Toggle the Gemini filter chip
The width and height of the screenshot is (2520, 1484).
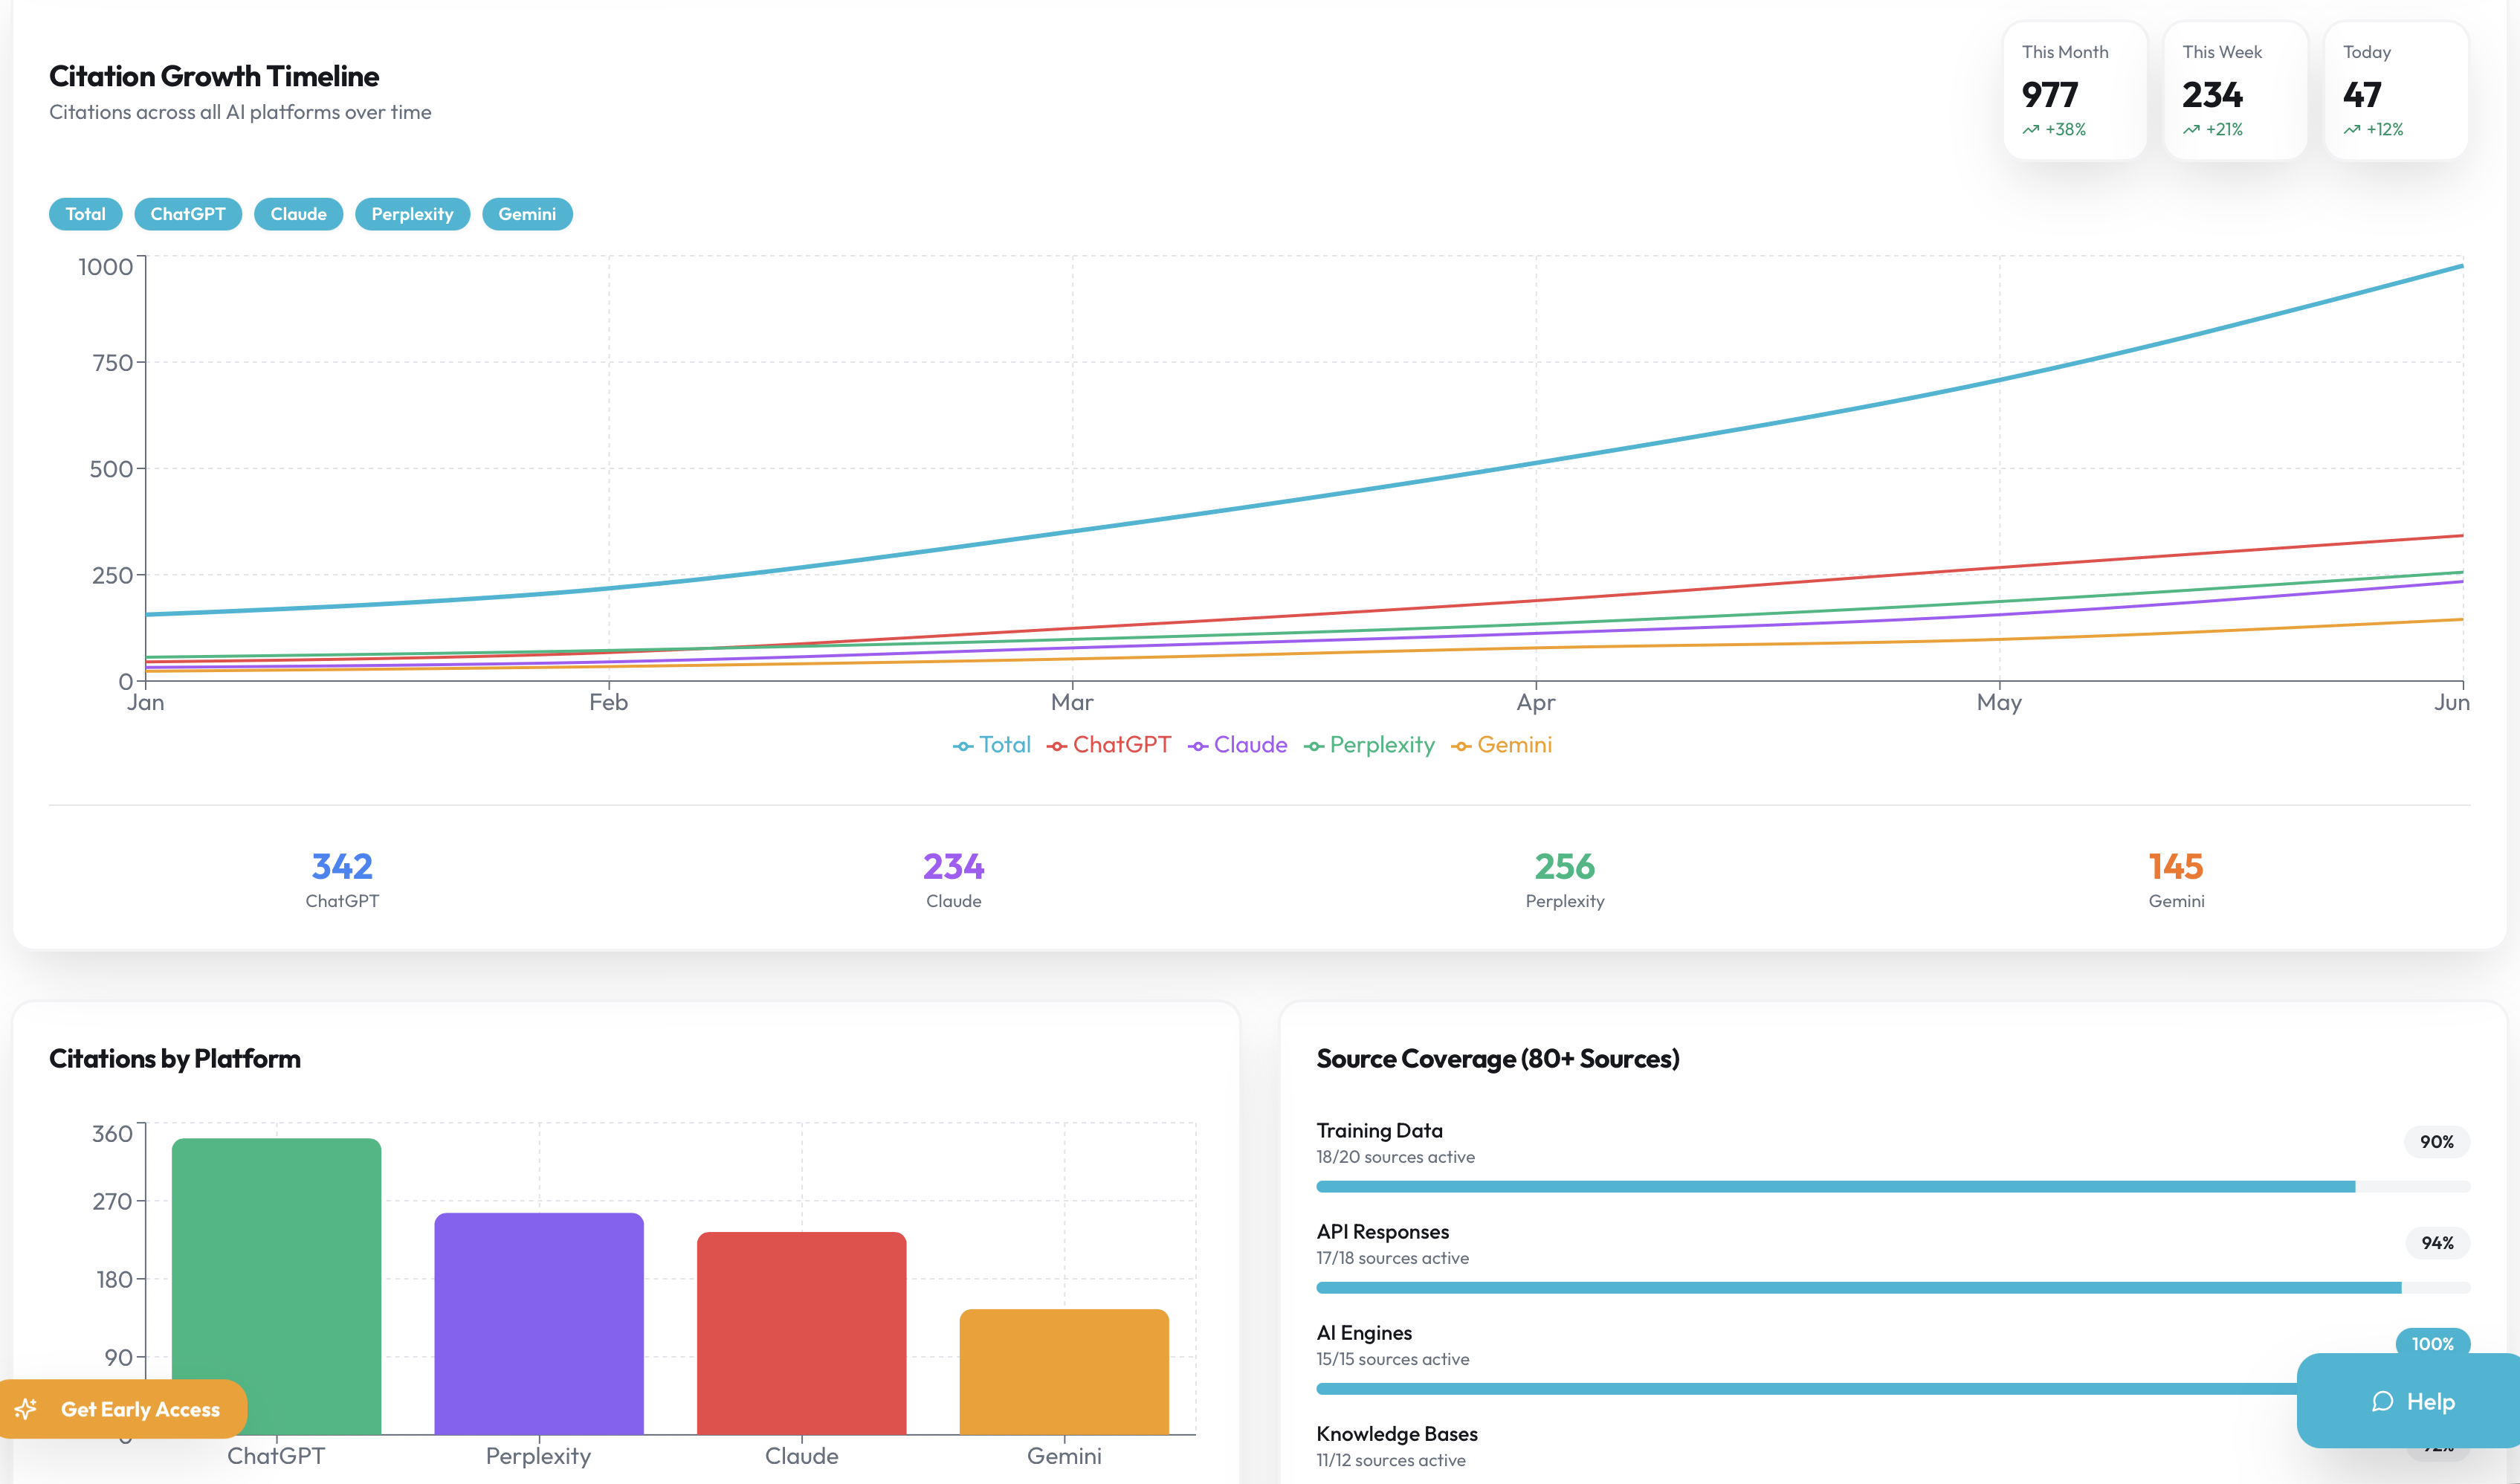[527, 214]
